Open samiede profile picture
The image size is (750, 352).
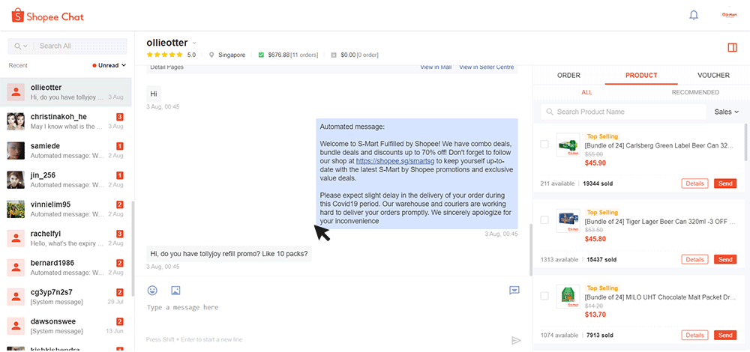16,151
